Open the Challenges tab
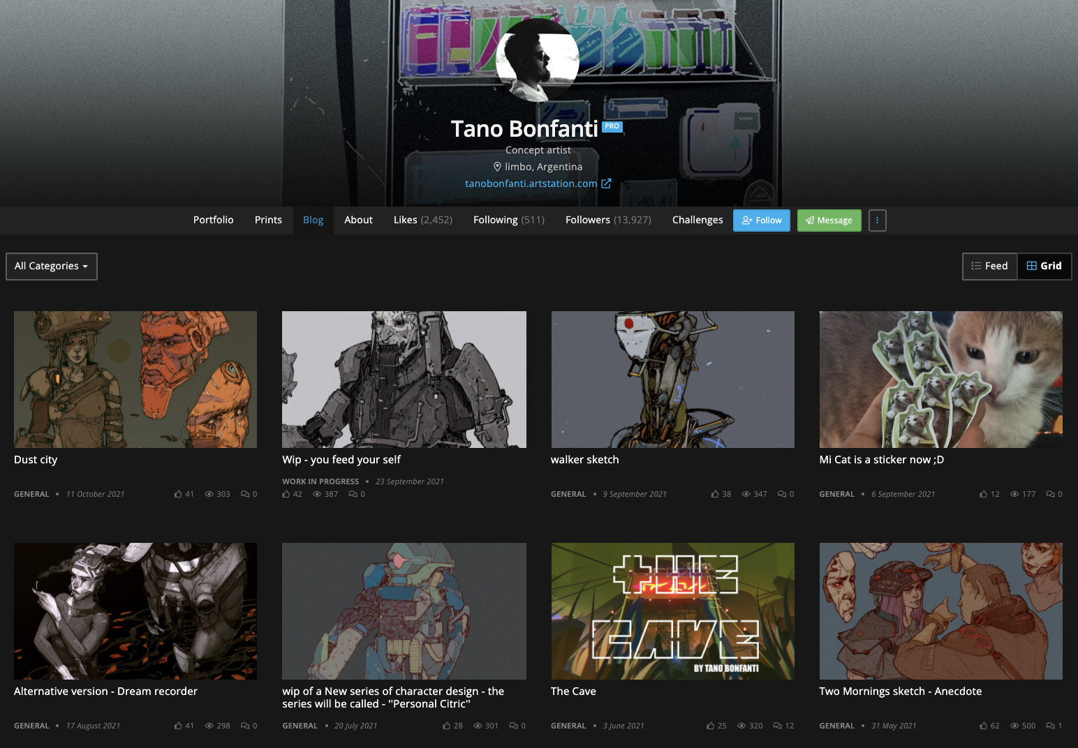This screenshot has width=1078, height=748. (697, 220)
